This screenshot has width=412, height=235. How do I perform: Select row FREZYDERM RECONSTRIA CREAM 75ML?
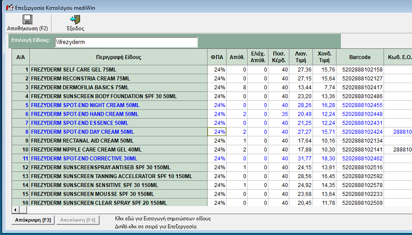(119, 79)
